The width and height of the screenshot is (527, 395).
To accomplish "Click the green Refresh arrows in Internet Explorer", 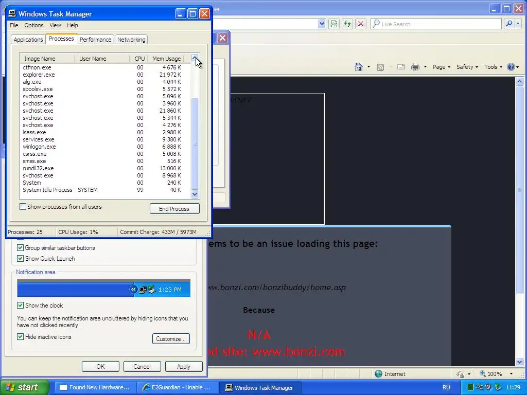I will click(347, 24).
